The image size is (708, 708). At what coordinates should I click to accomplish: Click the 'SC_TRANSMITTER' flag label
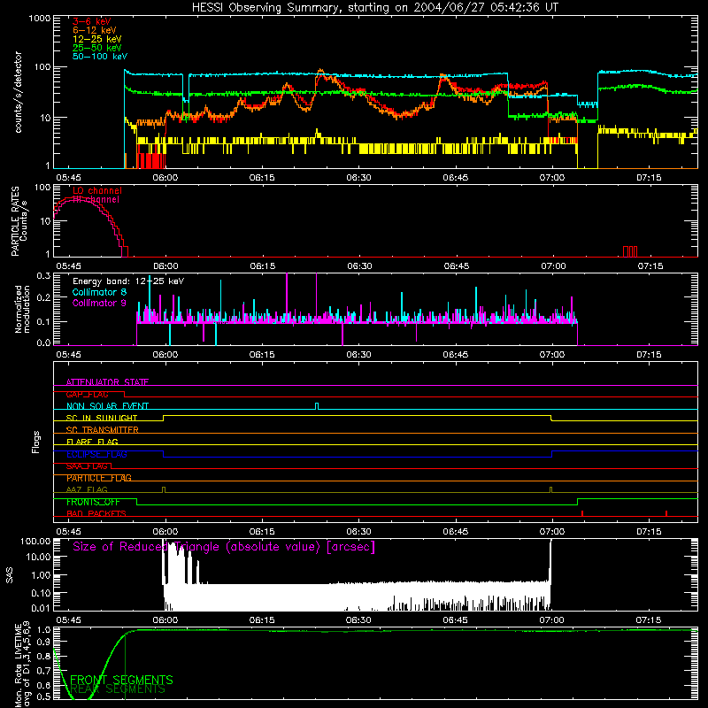point(102,430)
